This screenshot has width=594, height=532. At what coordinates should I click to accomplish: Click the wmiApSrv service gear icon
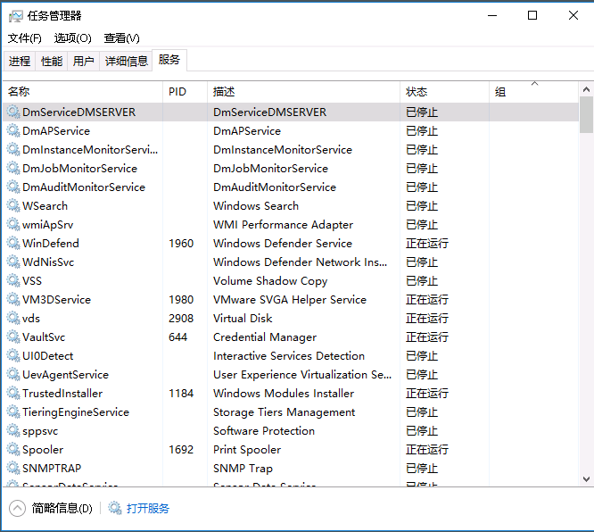13,224
